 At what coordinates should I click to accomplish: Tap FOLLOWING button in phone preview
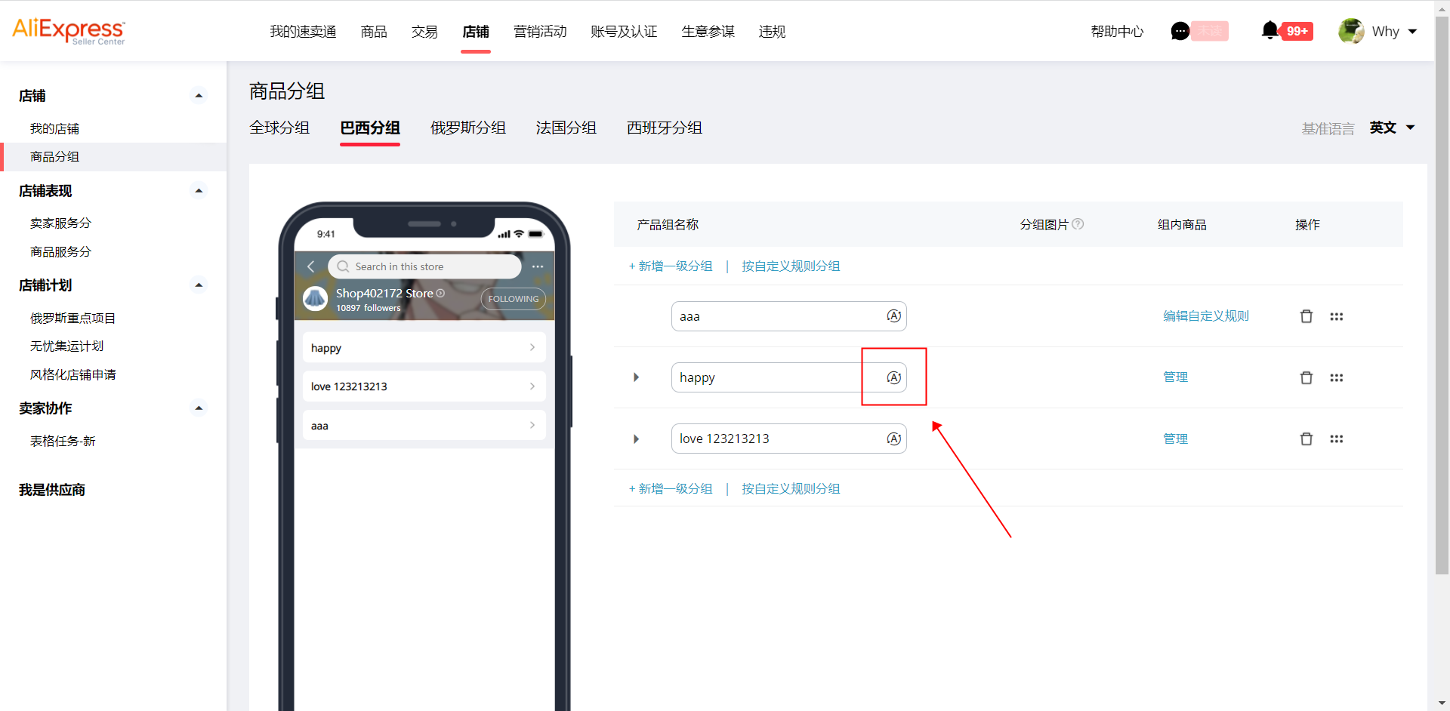[514, 299]
